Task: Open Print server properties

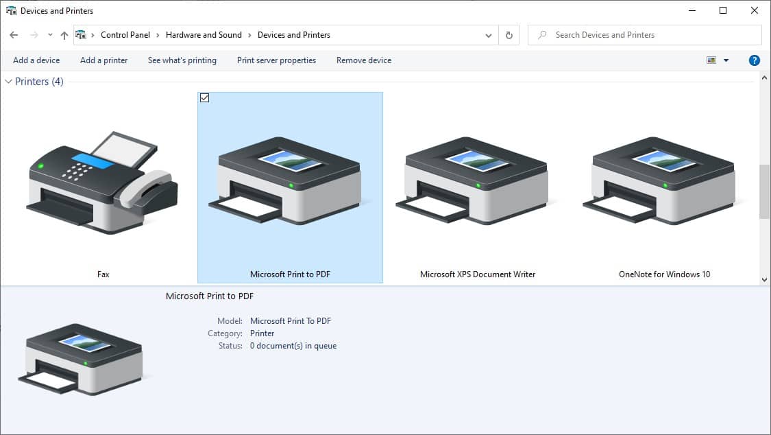Action: pyautogui.click(x=276, y=60)
